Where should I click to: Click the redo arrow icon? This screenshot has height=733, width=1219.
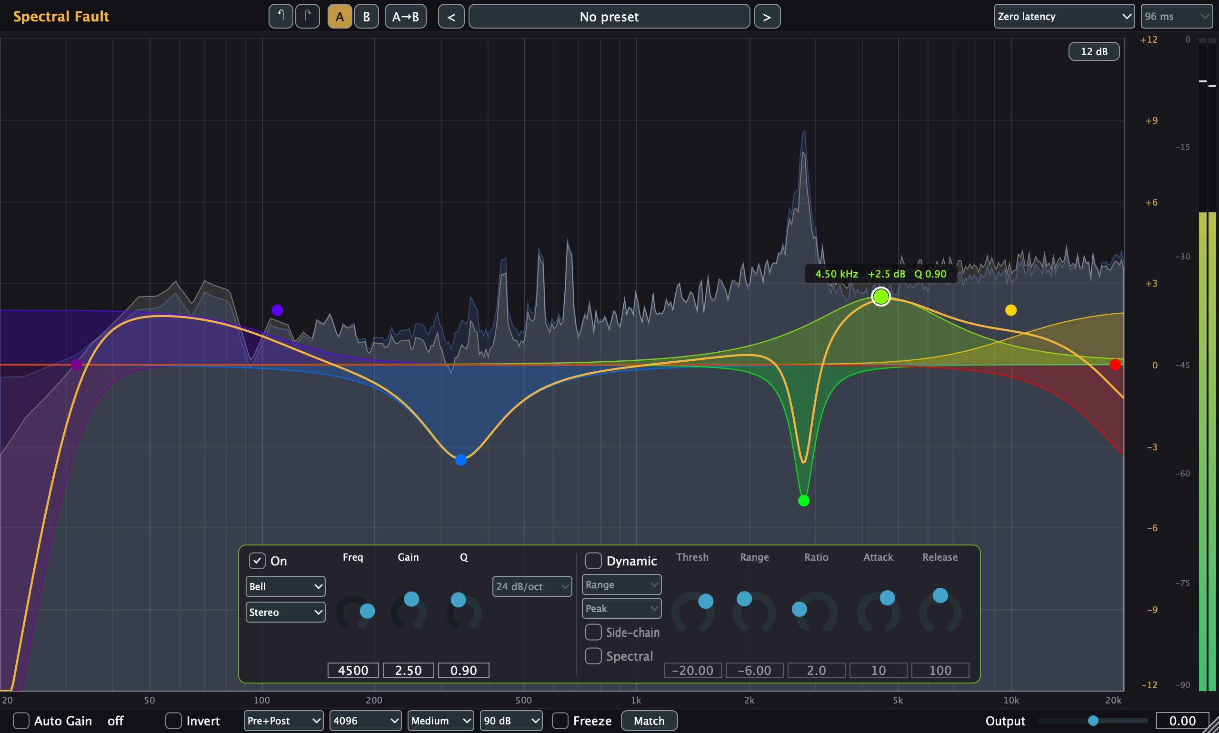307,16
